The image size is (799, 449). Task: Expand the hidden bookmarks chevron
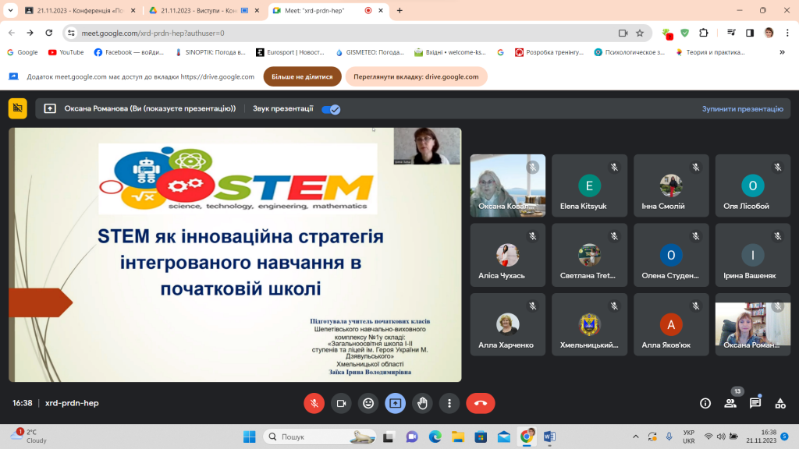pyautogui.click(x=782, y=52)
